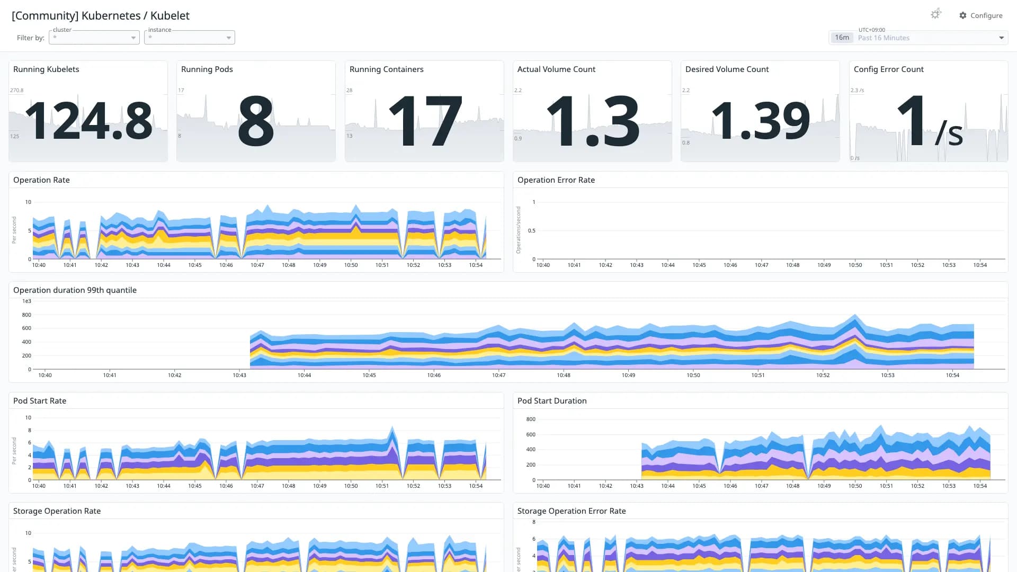The width and height of the screenshot is (1017, 572).
Task: Open the Configure button
Action: (x=980, y=15)
